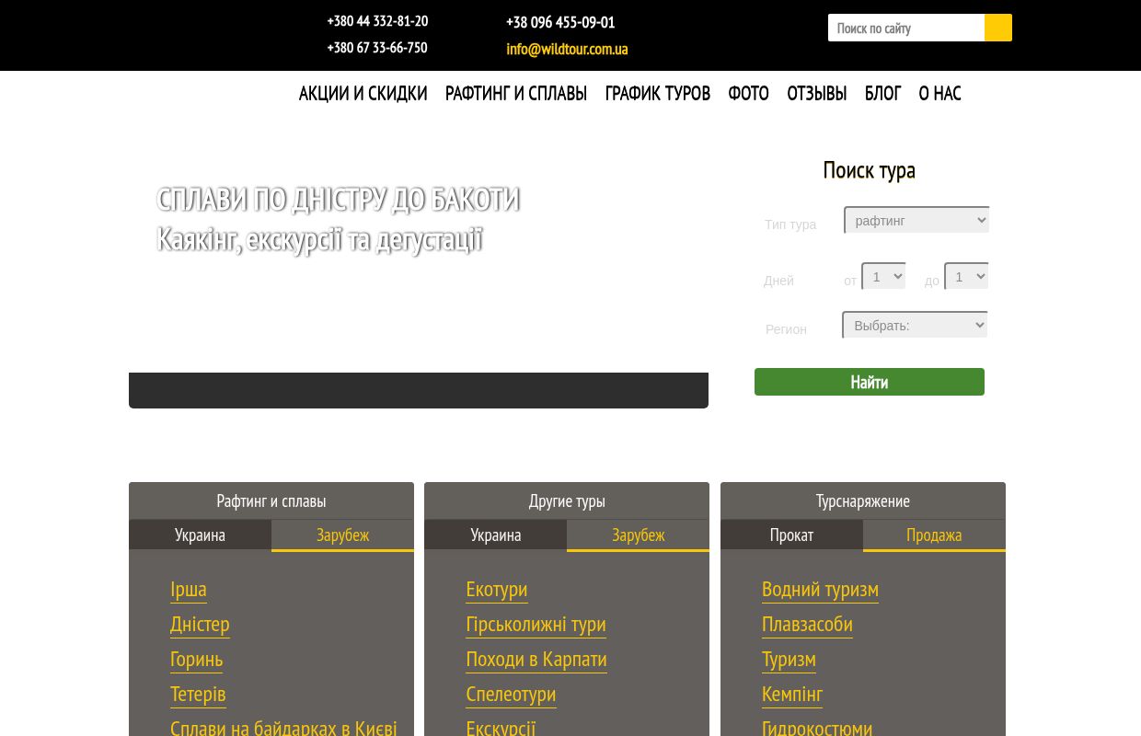The image size is (1141, 736).
Task: Select the Прокат tab in Турснаряжение
Action: click(x=791, y=535)
